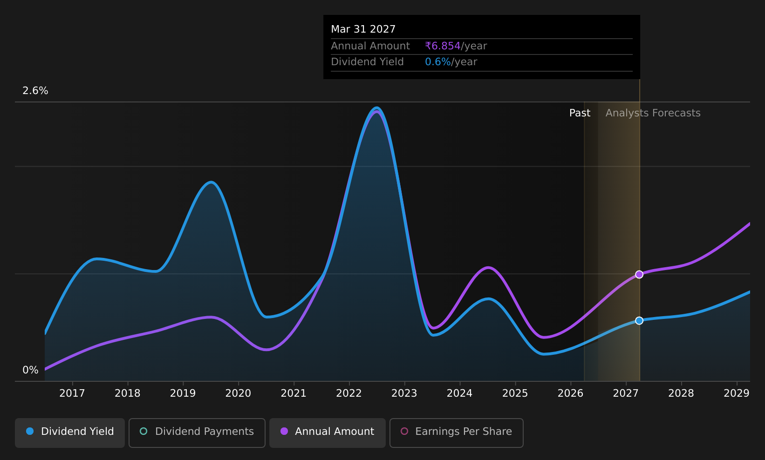Click the teal Dividend Payments legend circle

143,431
